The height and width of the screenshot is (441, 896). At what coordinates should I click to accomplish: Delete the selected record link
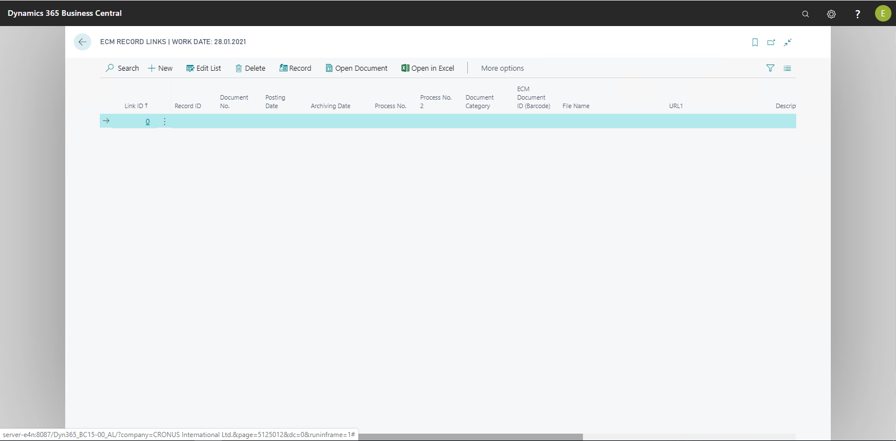[250, 68]
